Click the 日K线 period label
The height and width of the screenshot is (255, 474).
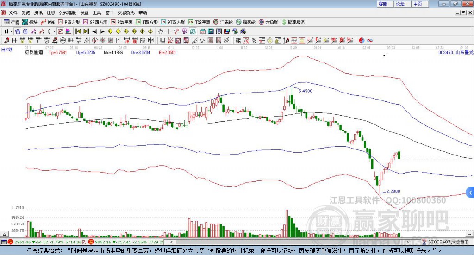6,50
